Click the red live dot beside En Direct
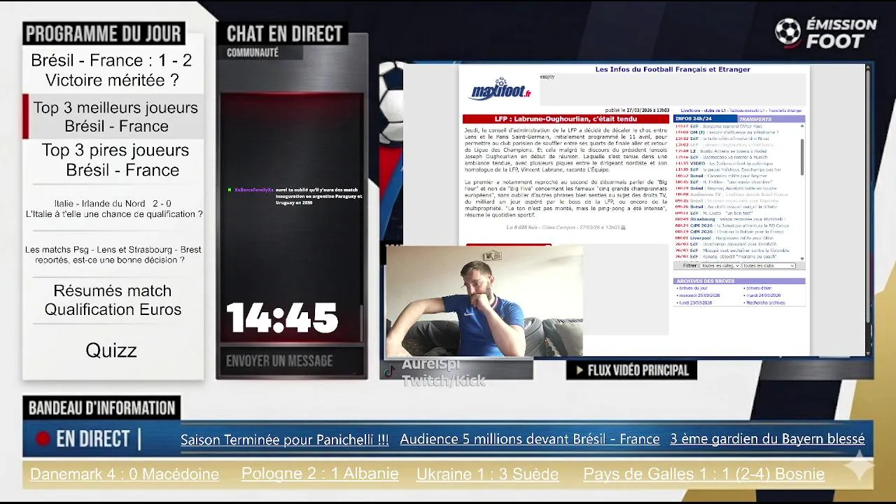Viewport: 896px width, 504px height. (43, 439)
